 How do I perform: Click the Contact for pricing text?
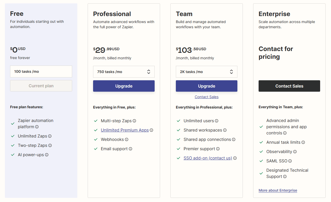[276, 53]
